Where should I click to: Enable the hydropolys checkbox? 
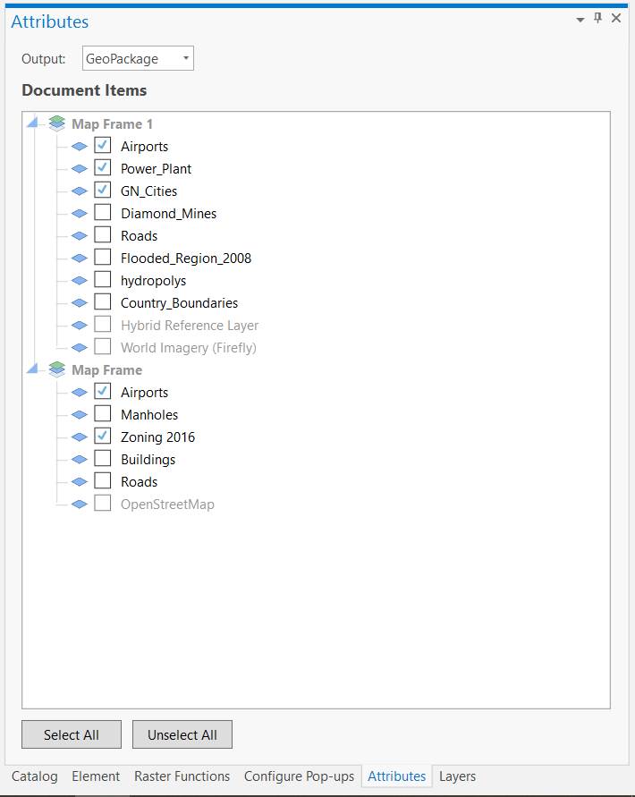click(x=103, y=280)
